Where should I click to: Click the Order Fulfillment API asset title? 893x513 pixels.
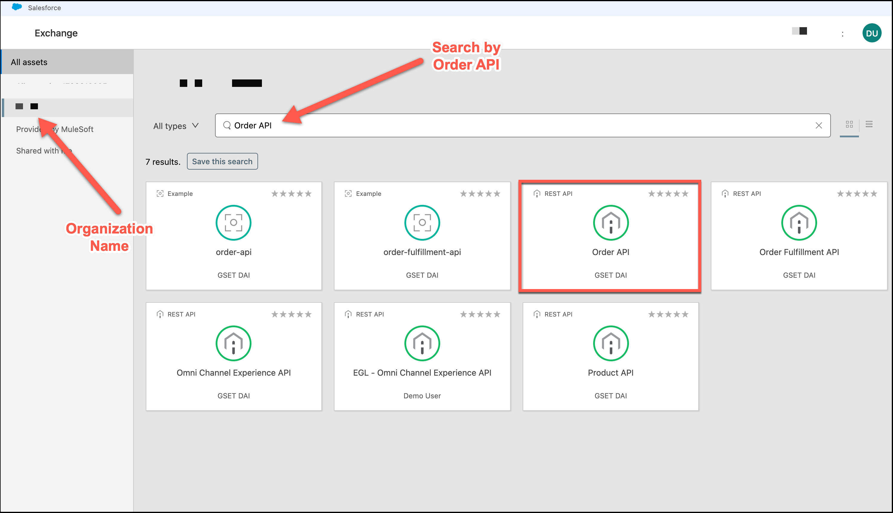[799, 252]
